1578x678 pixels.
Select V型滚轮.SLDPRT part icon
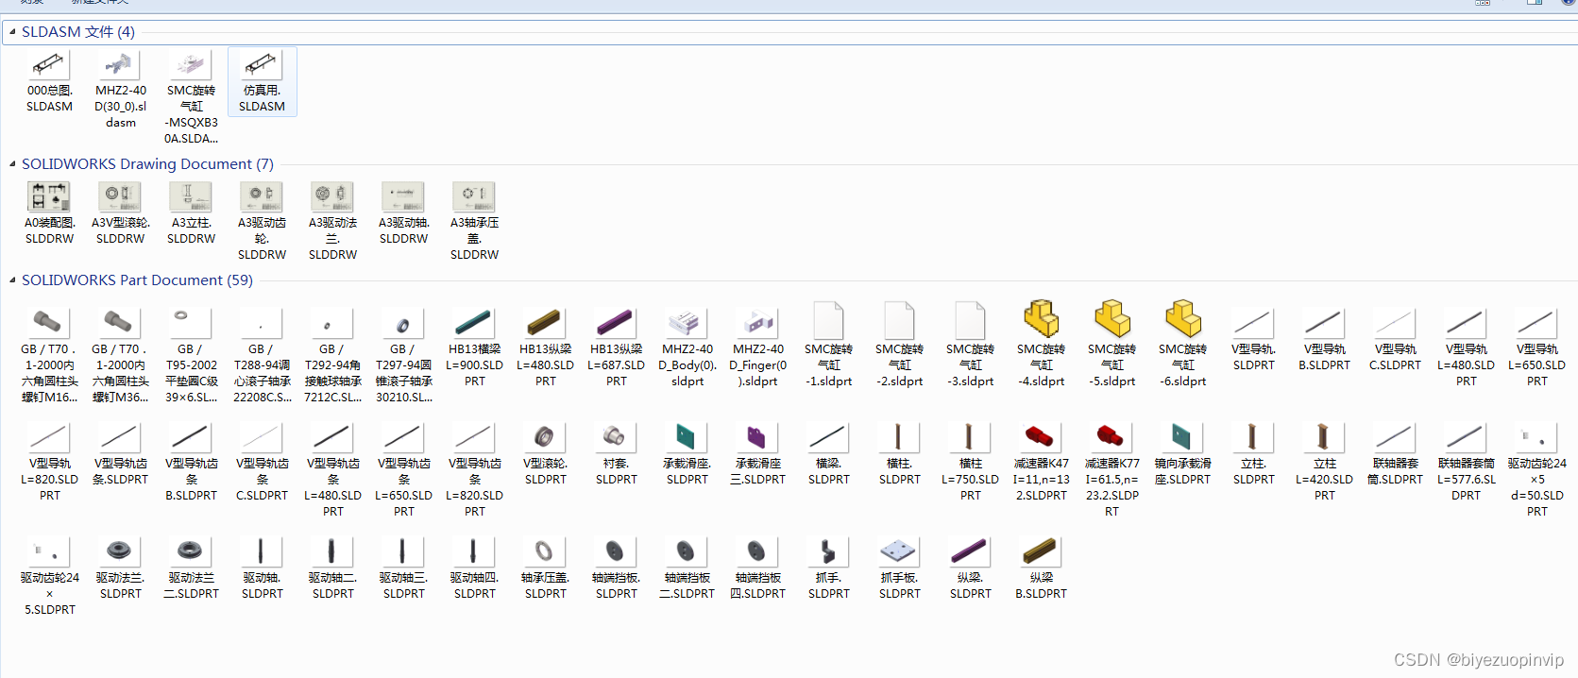[545, 436]
